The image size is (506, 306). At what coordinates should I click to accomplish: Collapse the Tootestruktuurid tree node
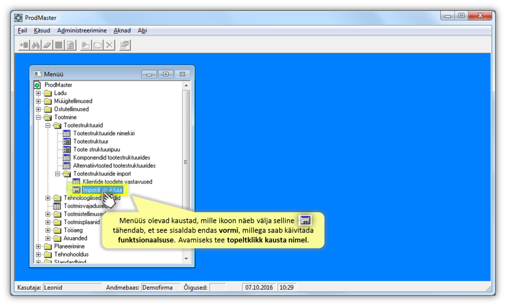[48, 125]
